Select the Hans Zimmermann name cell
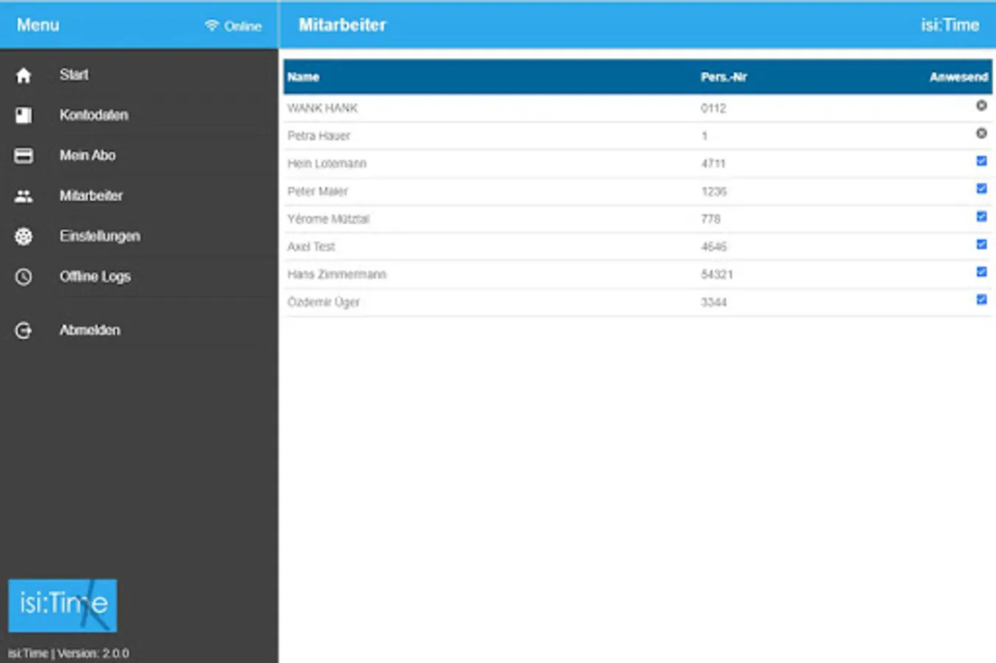Viewport: 996px width, 663px height. 336,274
